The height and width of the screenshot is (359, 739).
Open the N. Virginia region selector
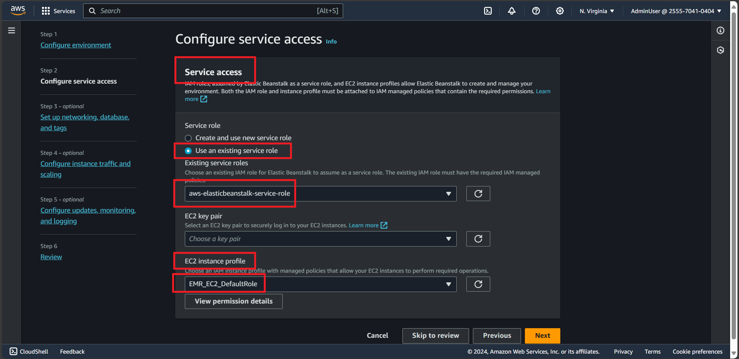(597, 11)
